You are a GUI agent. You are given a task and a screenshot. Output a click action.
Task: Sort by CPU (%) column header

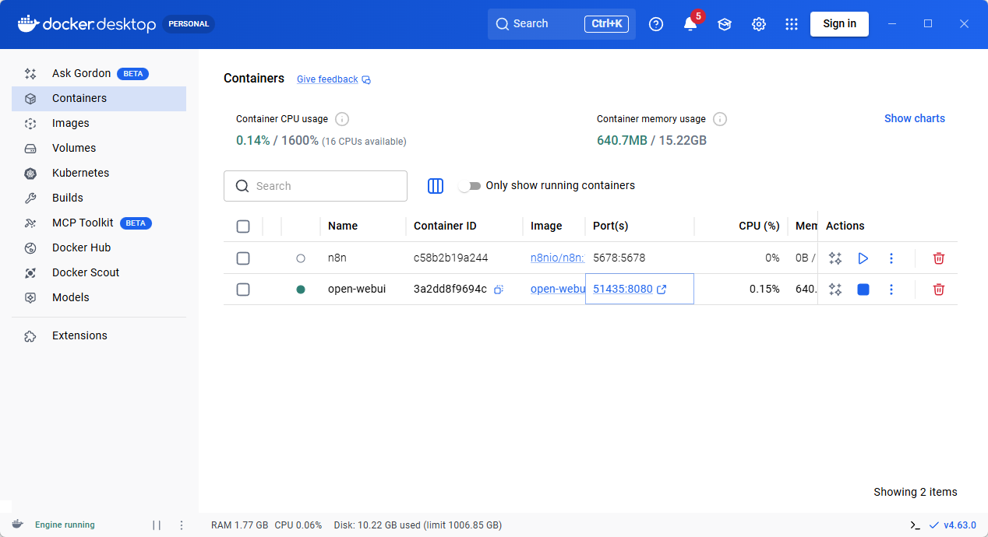click(x=759, y=226)
